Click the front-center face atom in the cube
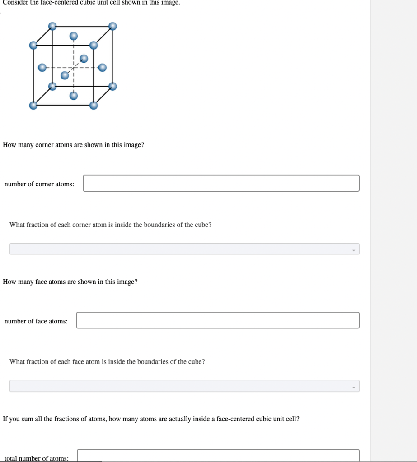Screen dimensions: 417x462 click(65, 75)
